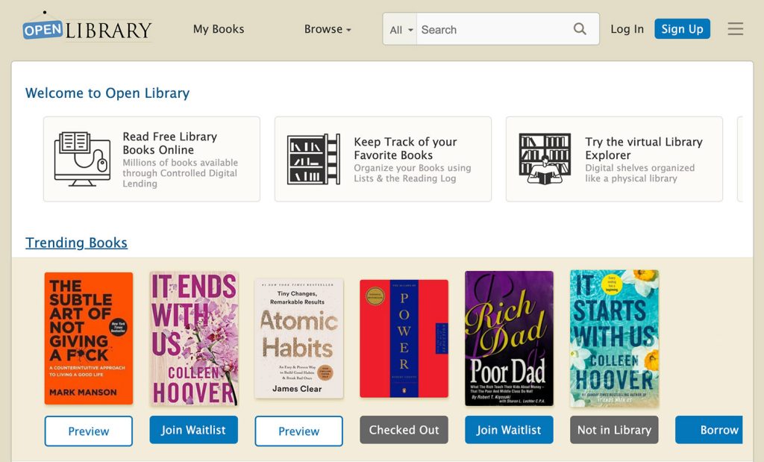
Task: Open the Rich Dad Poor Dad cover
Action: (x=509, y=338)
